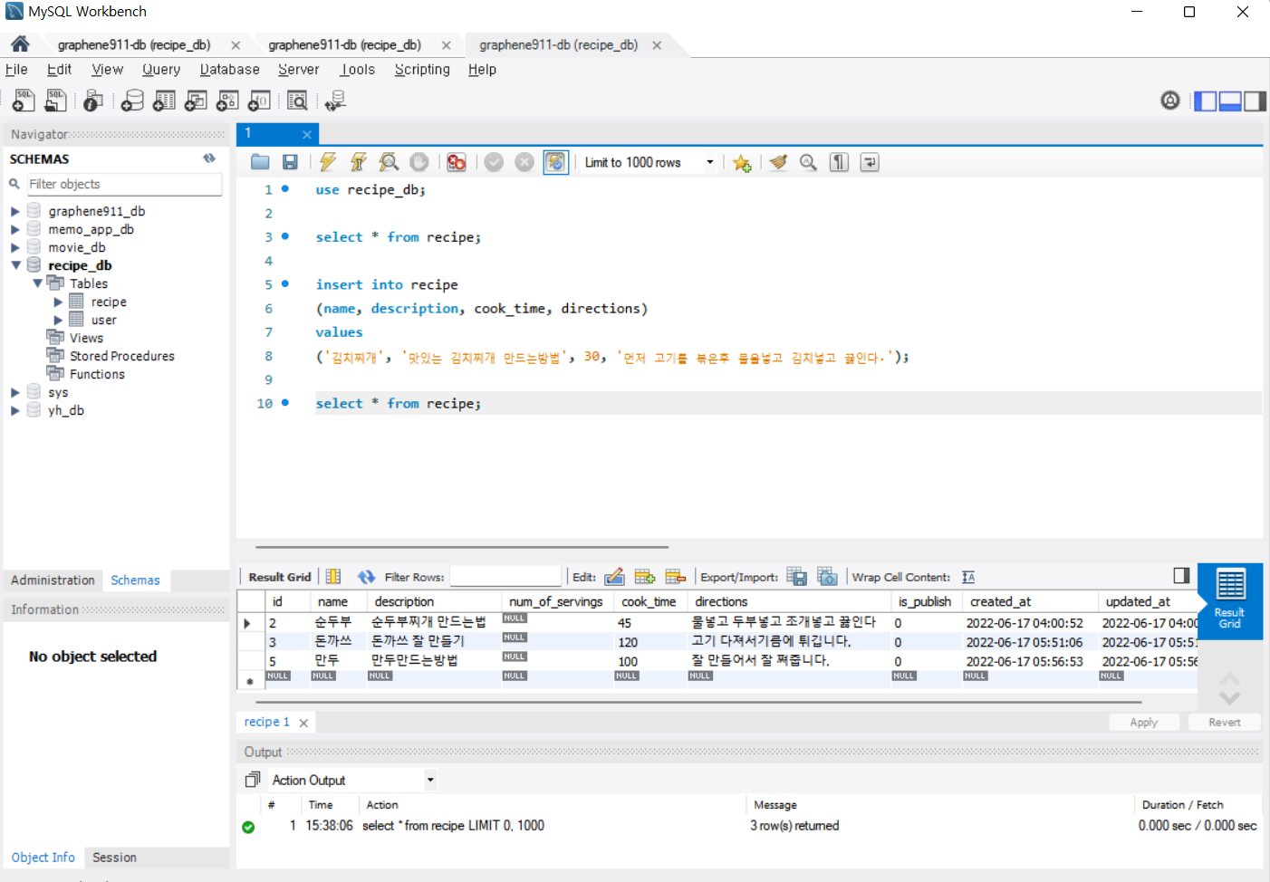The height and width of the screenshot is (882, 1270).
Task: Expand the Action Output dropdown
Action: [430, 780]
